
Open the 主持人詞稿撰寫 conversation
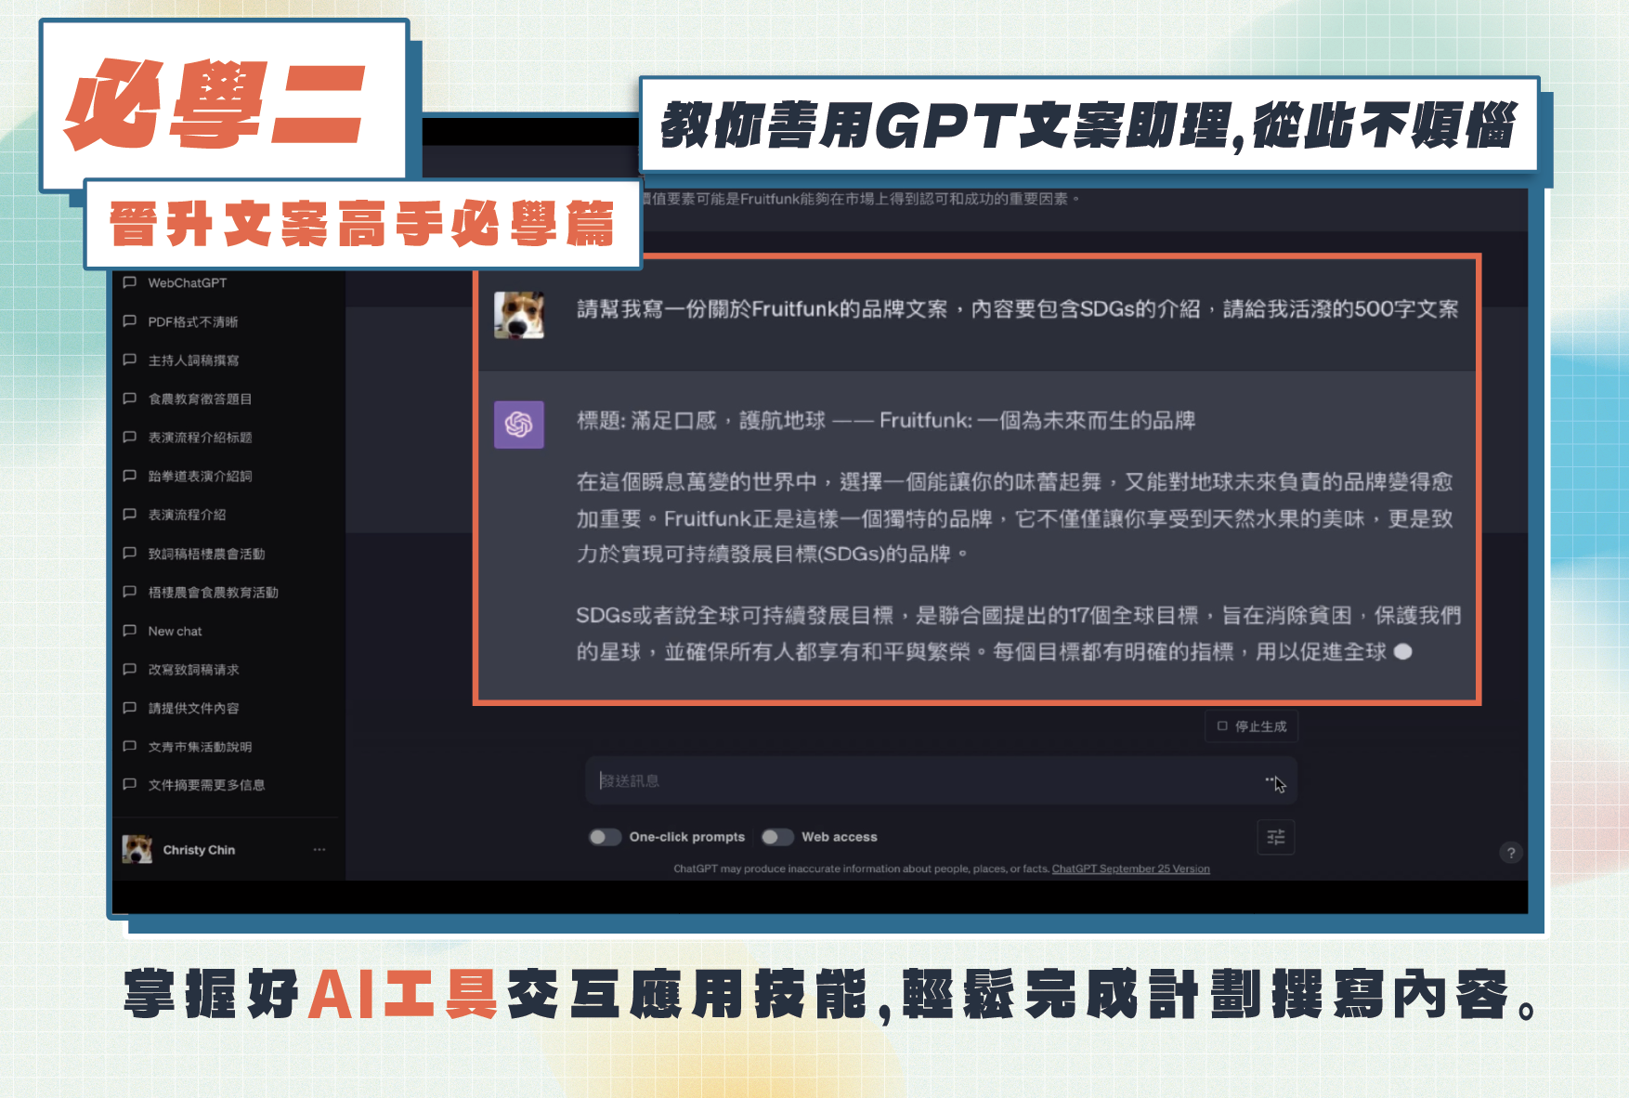click(193, 360)
